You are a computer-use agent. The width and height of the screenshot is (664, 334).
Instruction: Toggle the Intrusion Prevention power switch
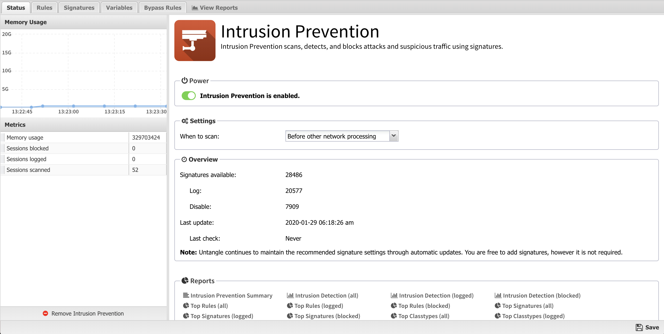click(x=189, y=96)
